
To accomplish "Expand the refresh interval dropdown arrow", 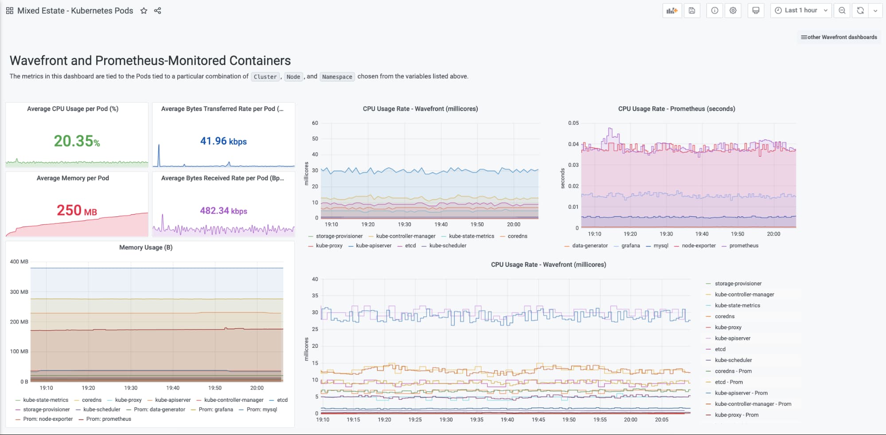I will [875, 11].
